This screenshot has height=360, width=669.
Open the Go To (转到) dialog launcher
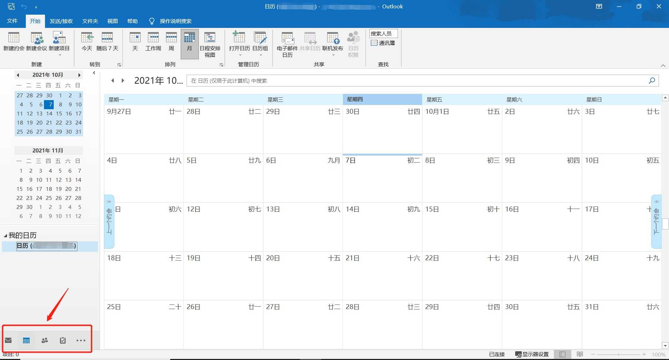(119, 65)
